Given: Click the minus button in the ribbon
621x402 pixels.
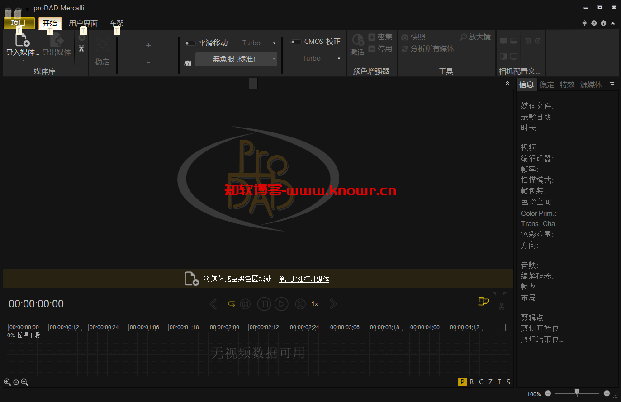Looking at the screenshot, I should point(148,63).
